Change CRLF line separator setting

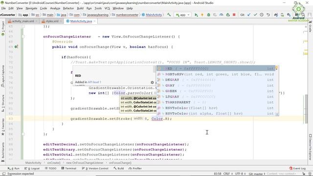228,174
